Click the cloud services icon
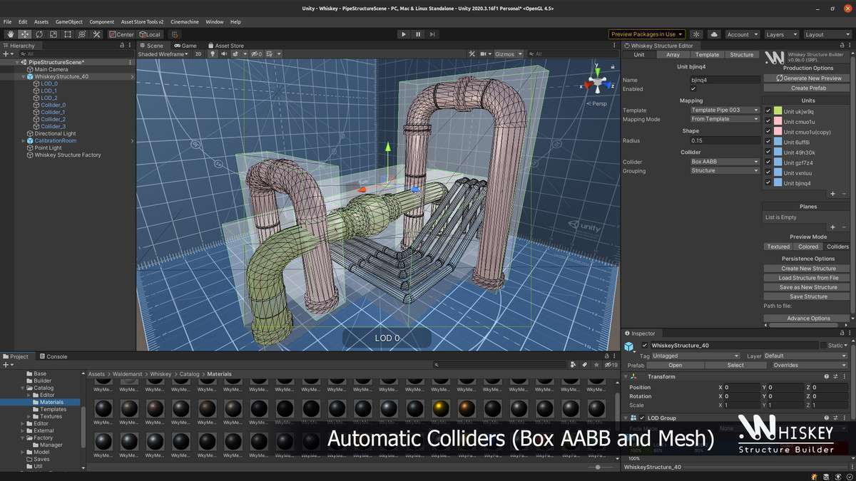 714,34
